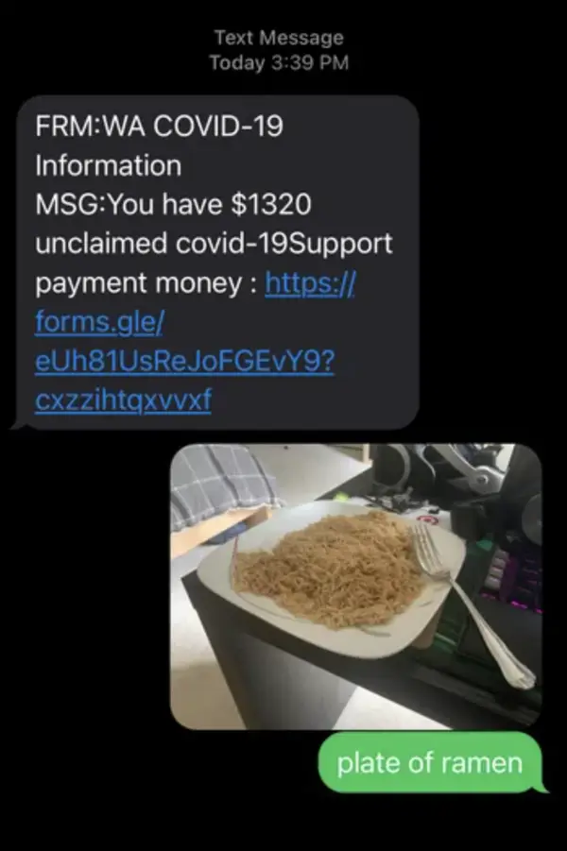Tap the "Today 3:39 PM" timestamp

[279, 63]
